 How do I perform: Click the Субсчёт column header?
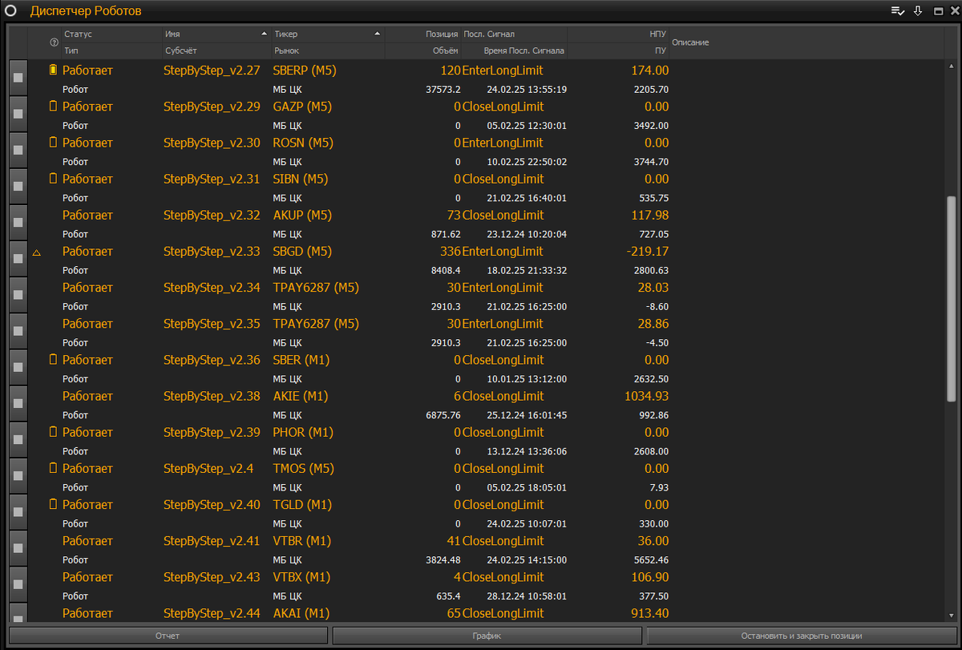coord(181,50)
